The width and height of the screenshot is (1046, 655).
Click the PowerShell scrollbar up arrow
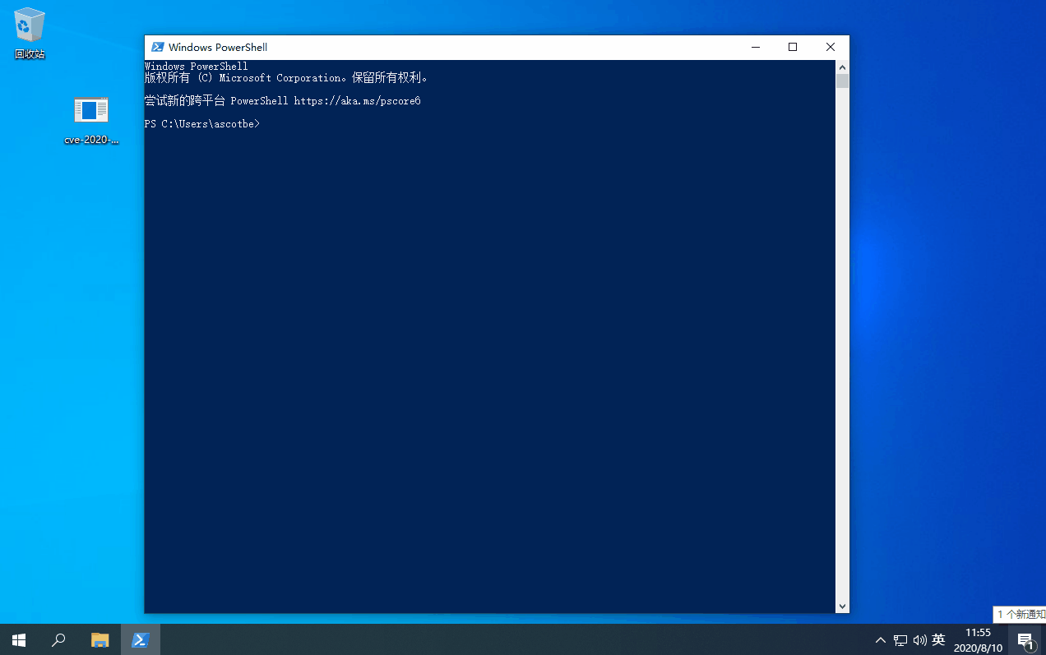[842, 67]
